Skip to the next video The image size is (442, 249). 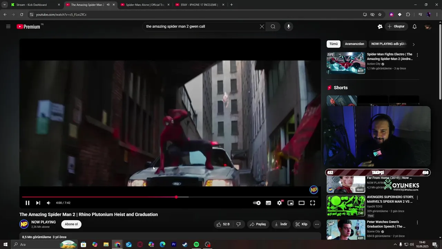pos(38,203)
